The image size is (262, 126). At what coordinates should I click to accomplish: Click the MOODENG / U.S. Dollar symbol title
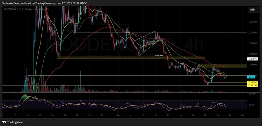[x=18, y=9]
